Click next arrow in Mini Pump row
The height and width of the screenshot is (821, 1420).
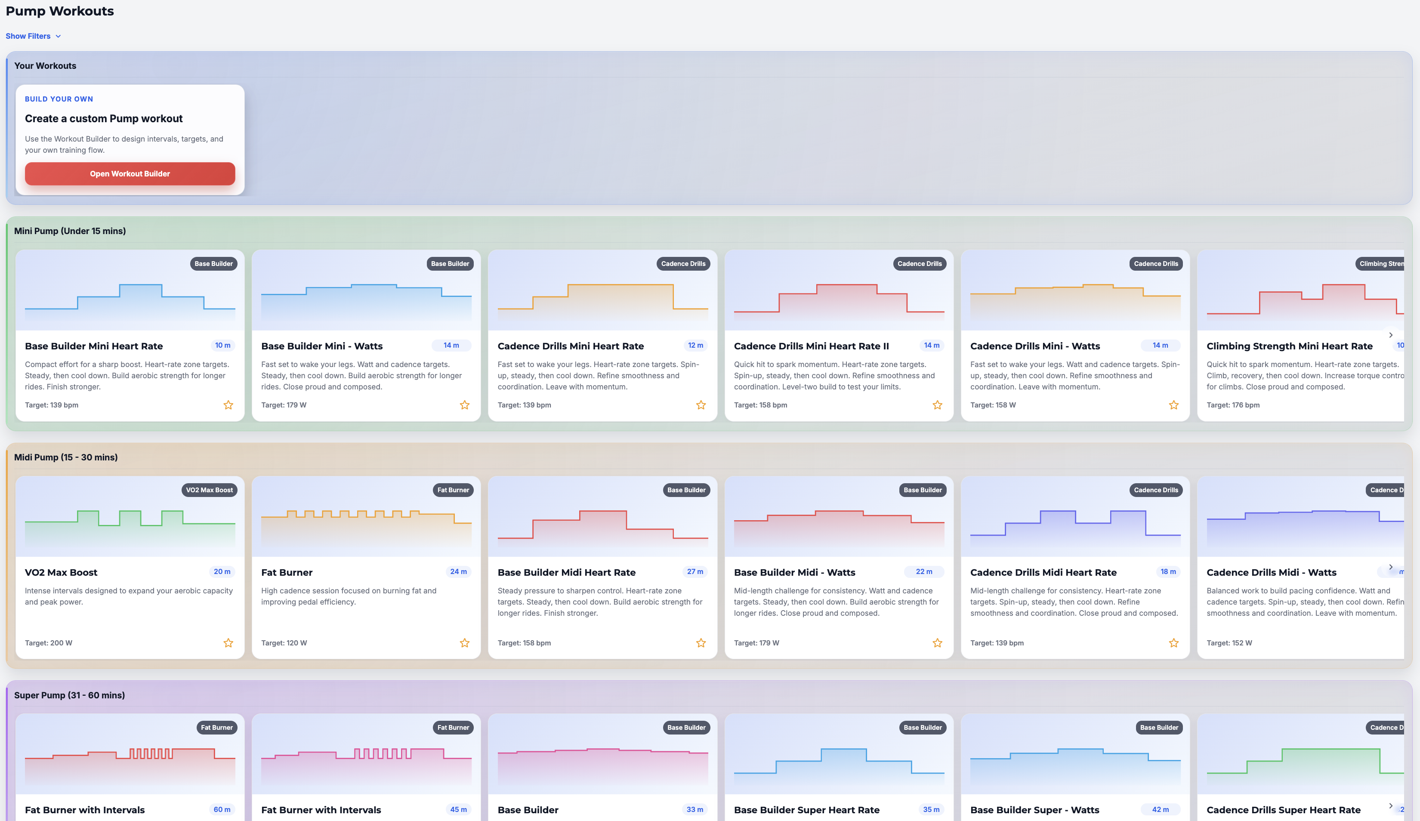tap(1391, 335)
